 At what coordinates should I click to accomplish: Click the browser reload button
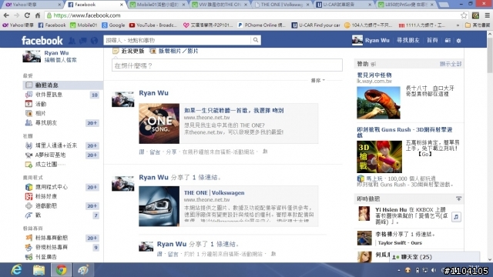pos(27,15)
